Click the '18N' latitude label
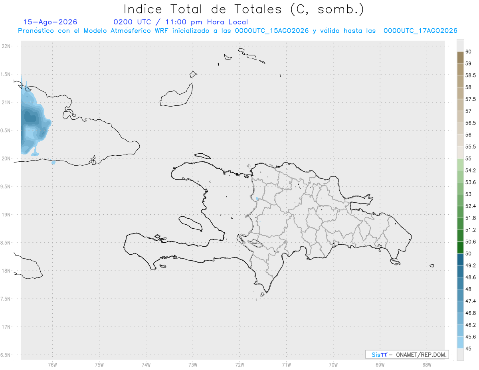This screenshot has width=479, height=370. (x=6, y=271)
